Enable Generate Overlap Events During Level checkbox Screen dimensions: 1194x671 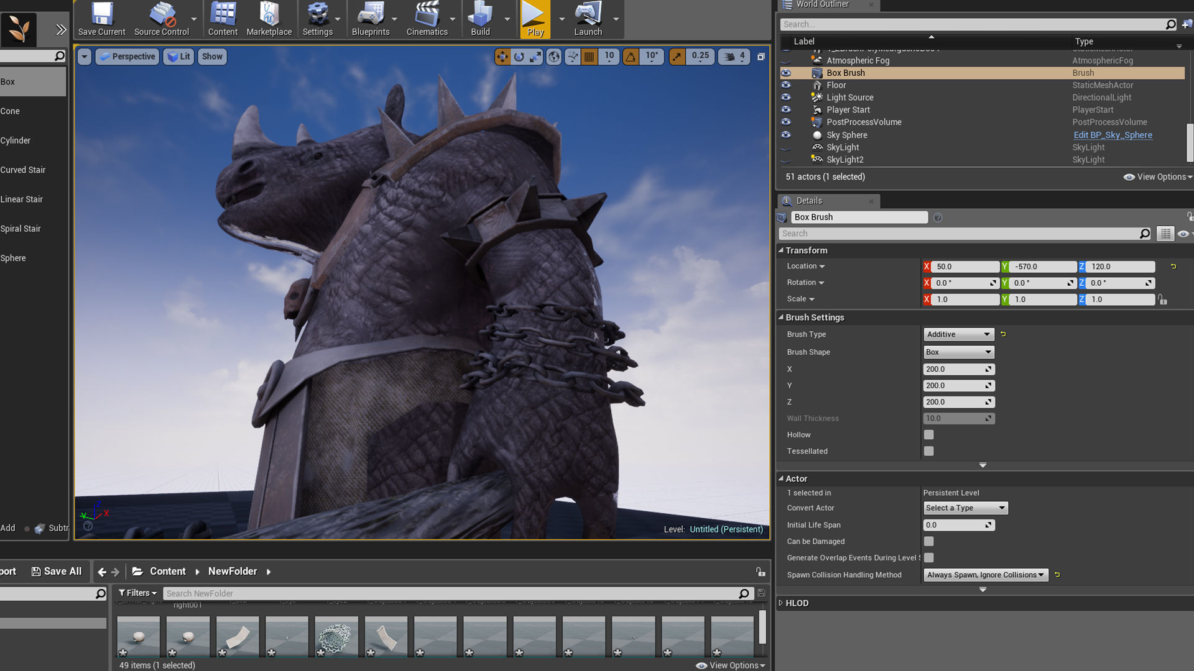click(928, 558)
